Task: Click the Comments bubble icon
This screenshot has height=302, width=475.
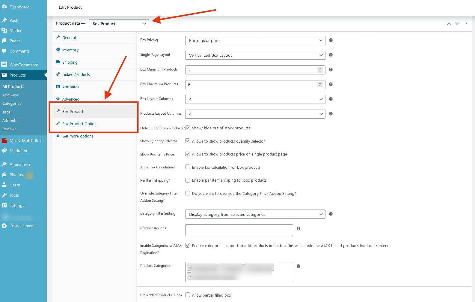Action: coord(4,51)
